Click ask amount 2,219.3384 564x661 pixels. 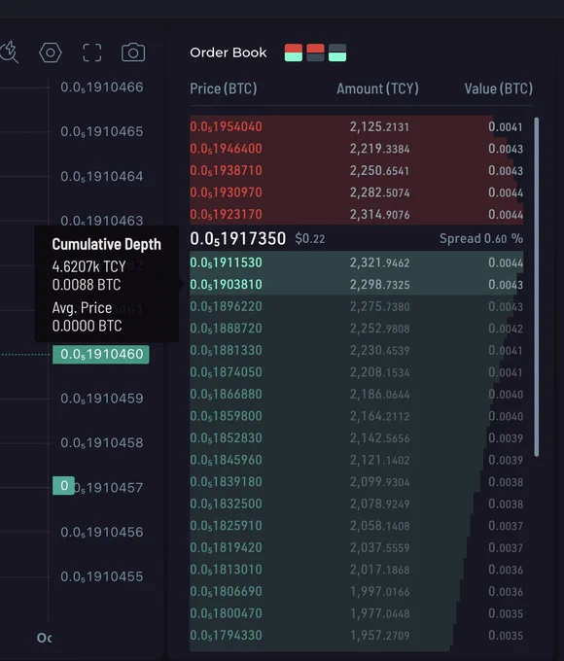379,149
